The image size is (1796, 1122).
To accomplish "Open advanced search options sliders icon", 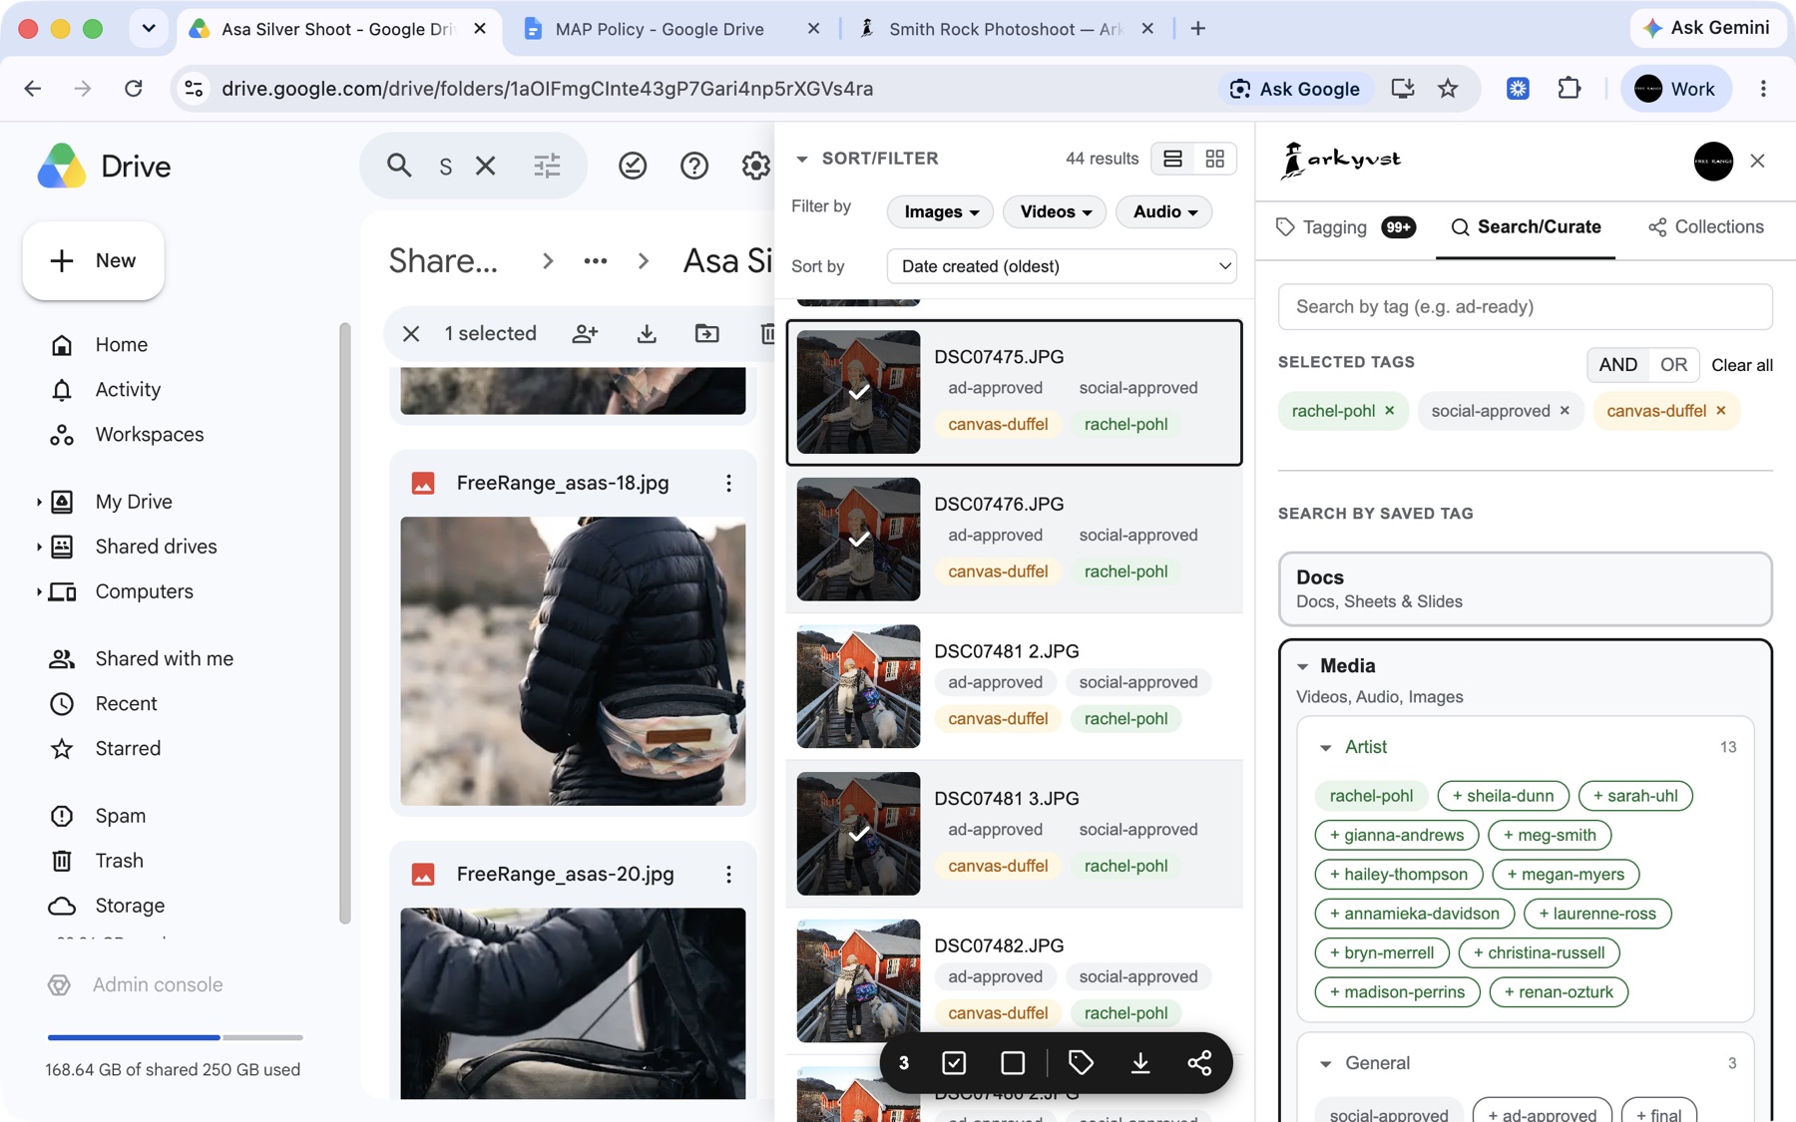I will pos(547,166).
